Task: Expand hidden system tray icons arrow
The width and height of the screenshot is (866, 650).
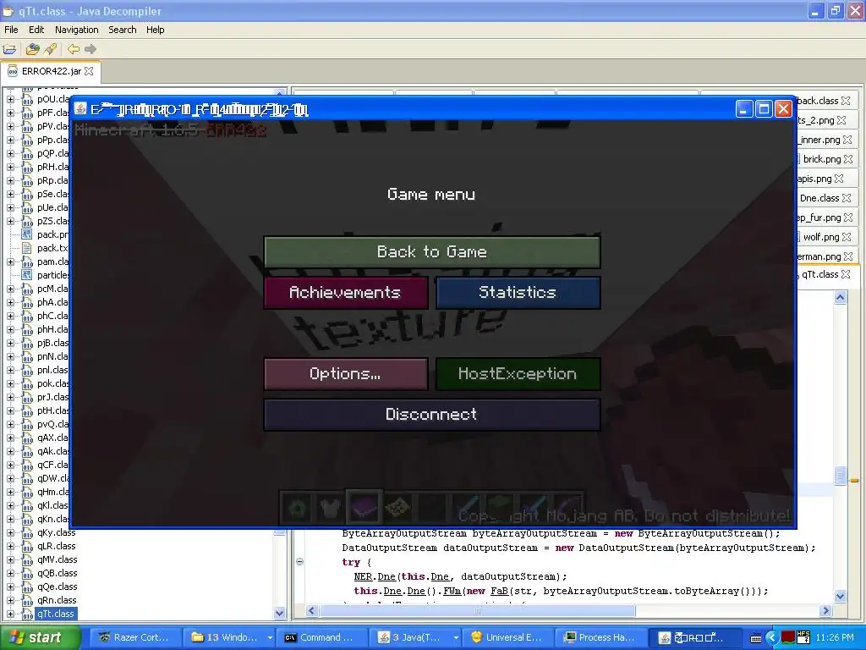Action: 772,638
